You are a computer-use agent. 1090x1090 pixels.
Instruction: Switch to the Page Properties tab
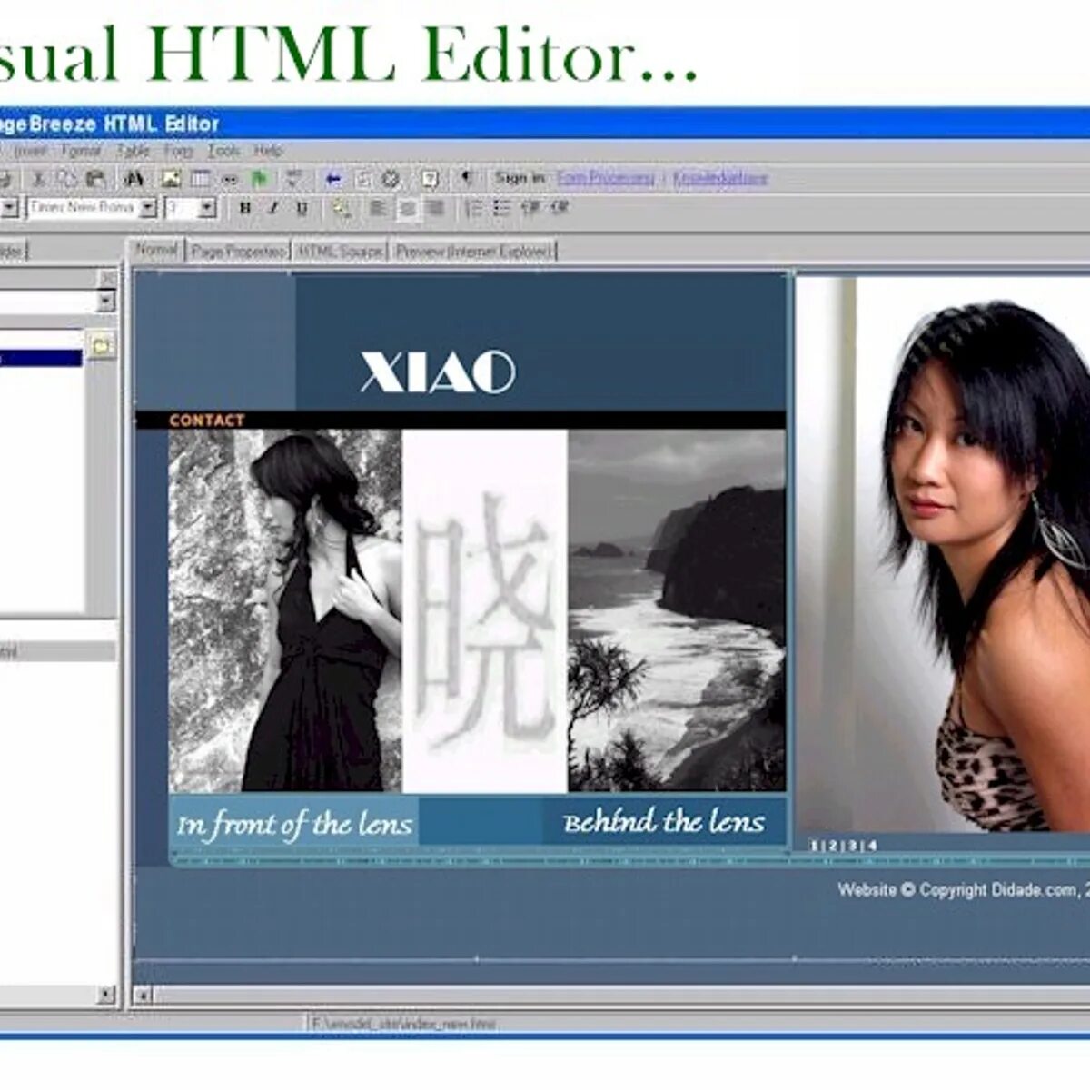238,251
